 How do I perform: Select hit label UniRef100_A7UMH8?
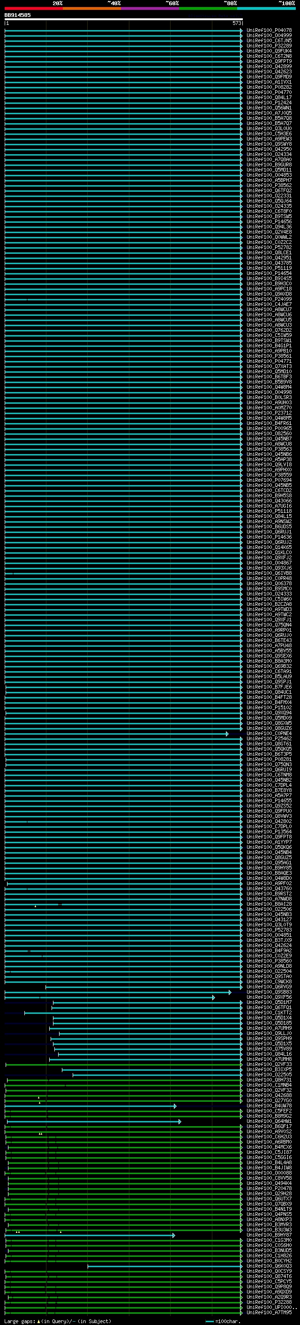(269, 1059)
